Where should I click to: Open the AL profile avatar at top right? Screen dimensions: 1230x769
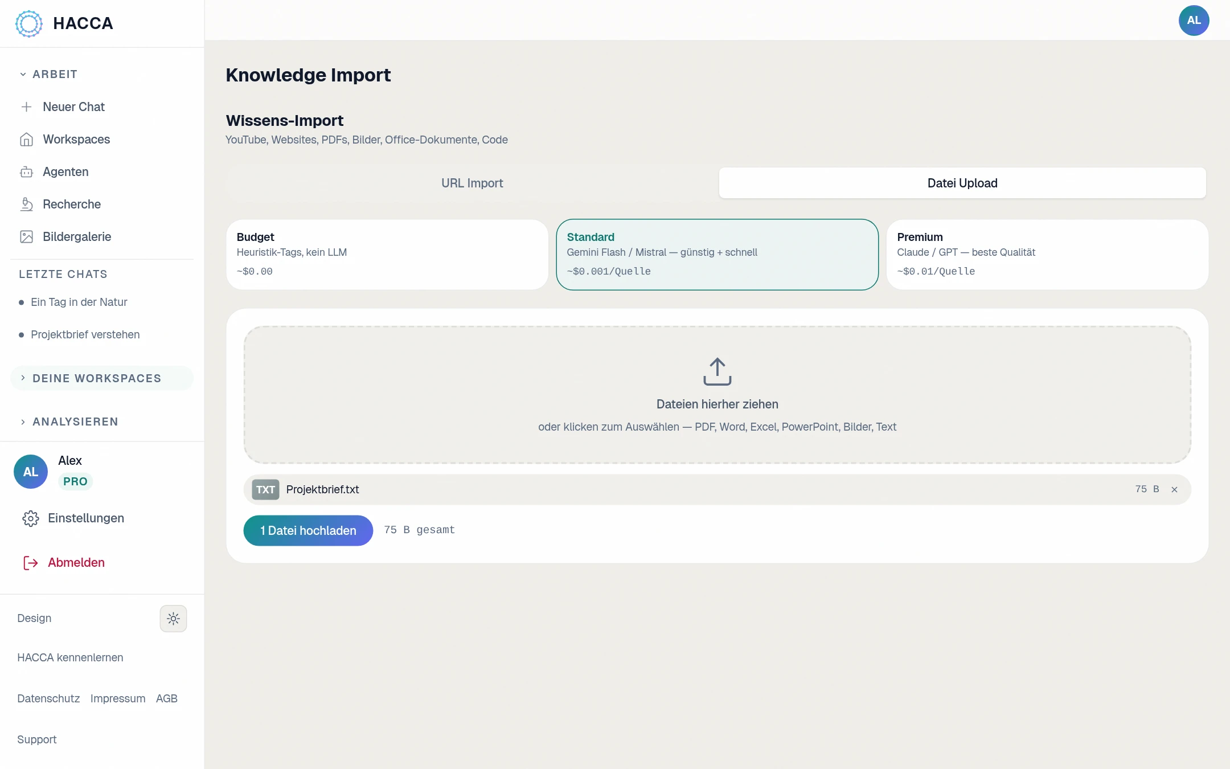[1194, 21]
